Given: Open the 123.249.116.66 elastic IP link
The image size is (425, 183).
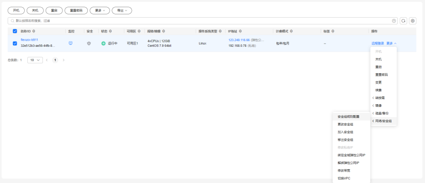Looking at the screenshot, I should (239, 40).
